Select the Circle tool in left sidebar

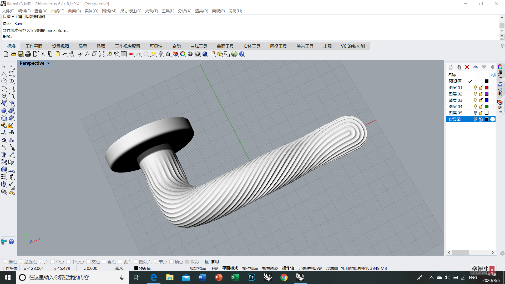(x=4, y=81)
